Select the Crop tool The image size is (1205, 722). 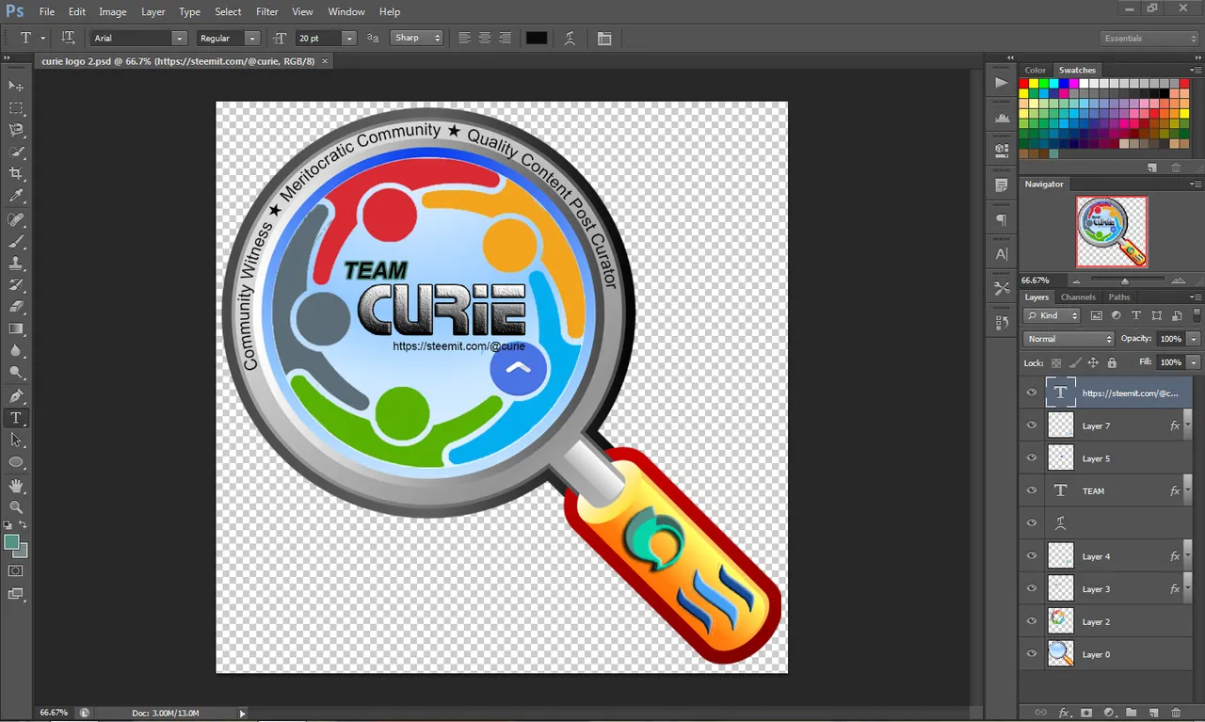[x=16, y=174]
